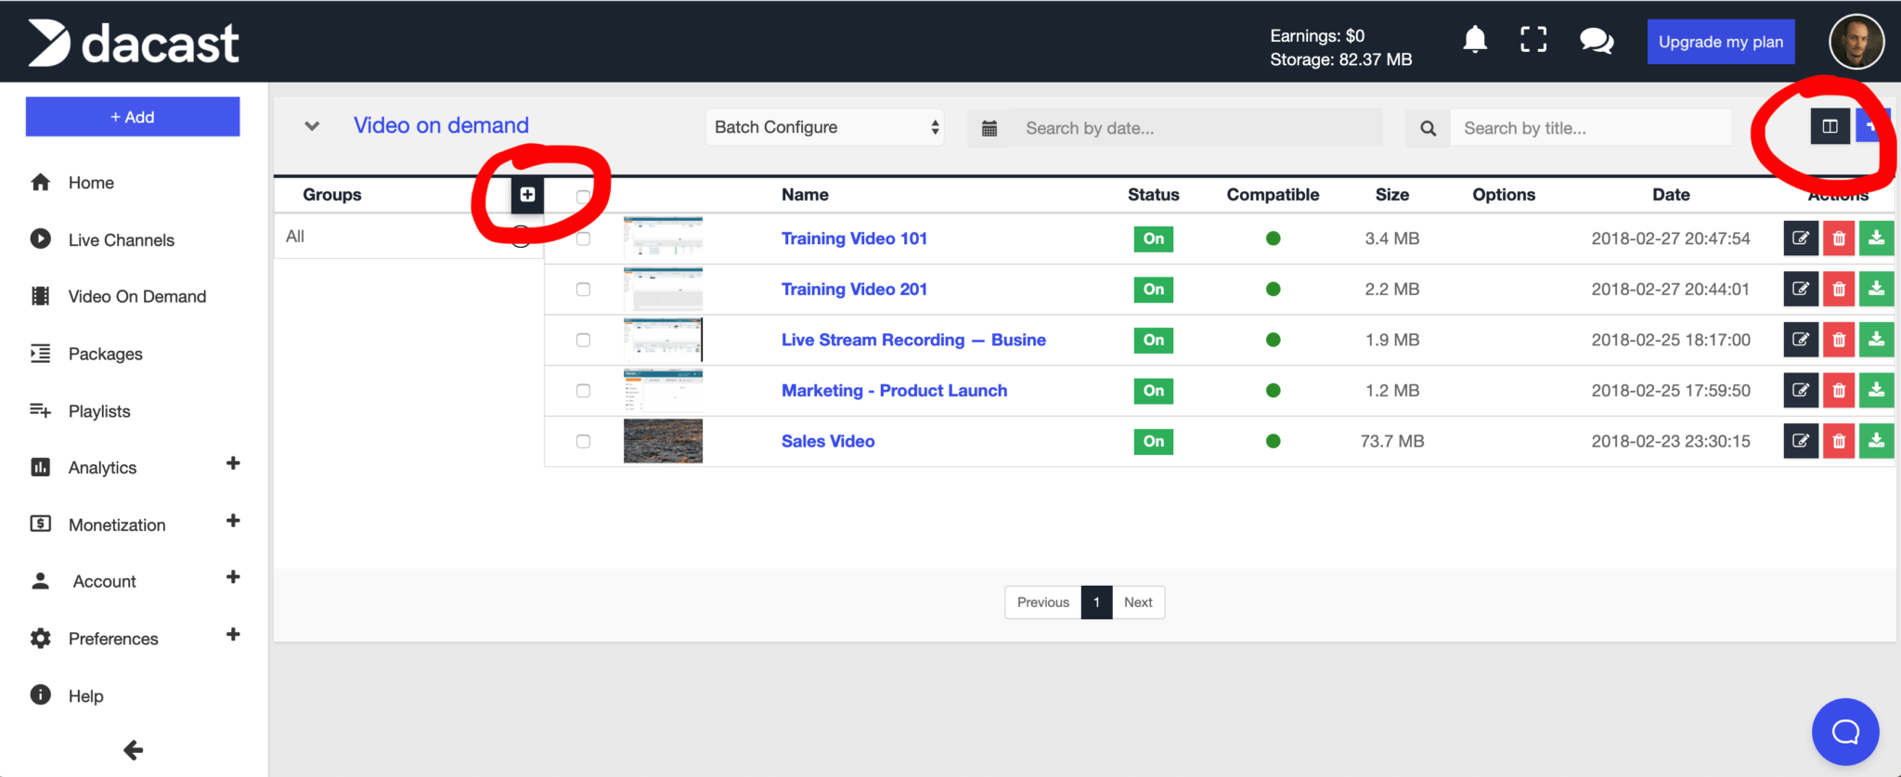This screenshot has height=777, width=1901.
Task: Click Search by title field
Action: pos(1591,128)
